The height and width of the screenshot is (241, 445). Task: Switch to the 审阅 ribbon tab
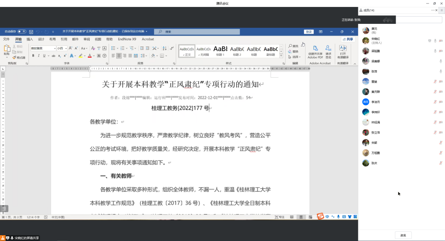[87, 39]
